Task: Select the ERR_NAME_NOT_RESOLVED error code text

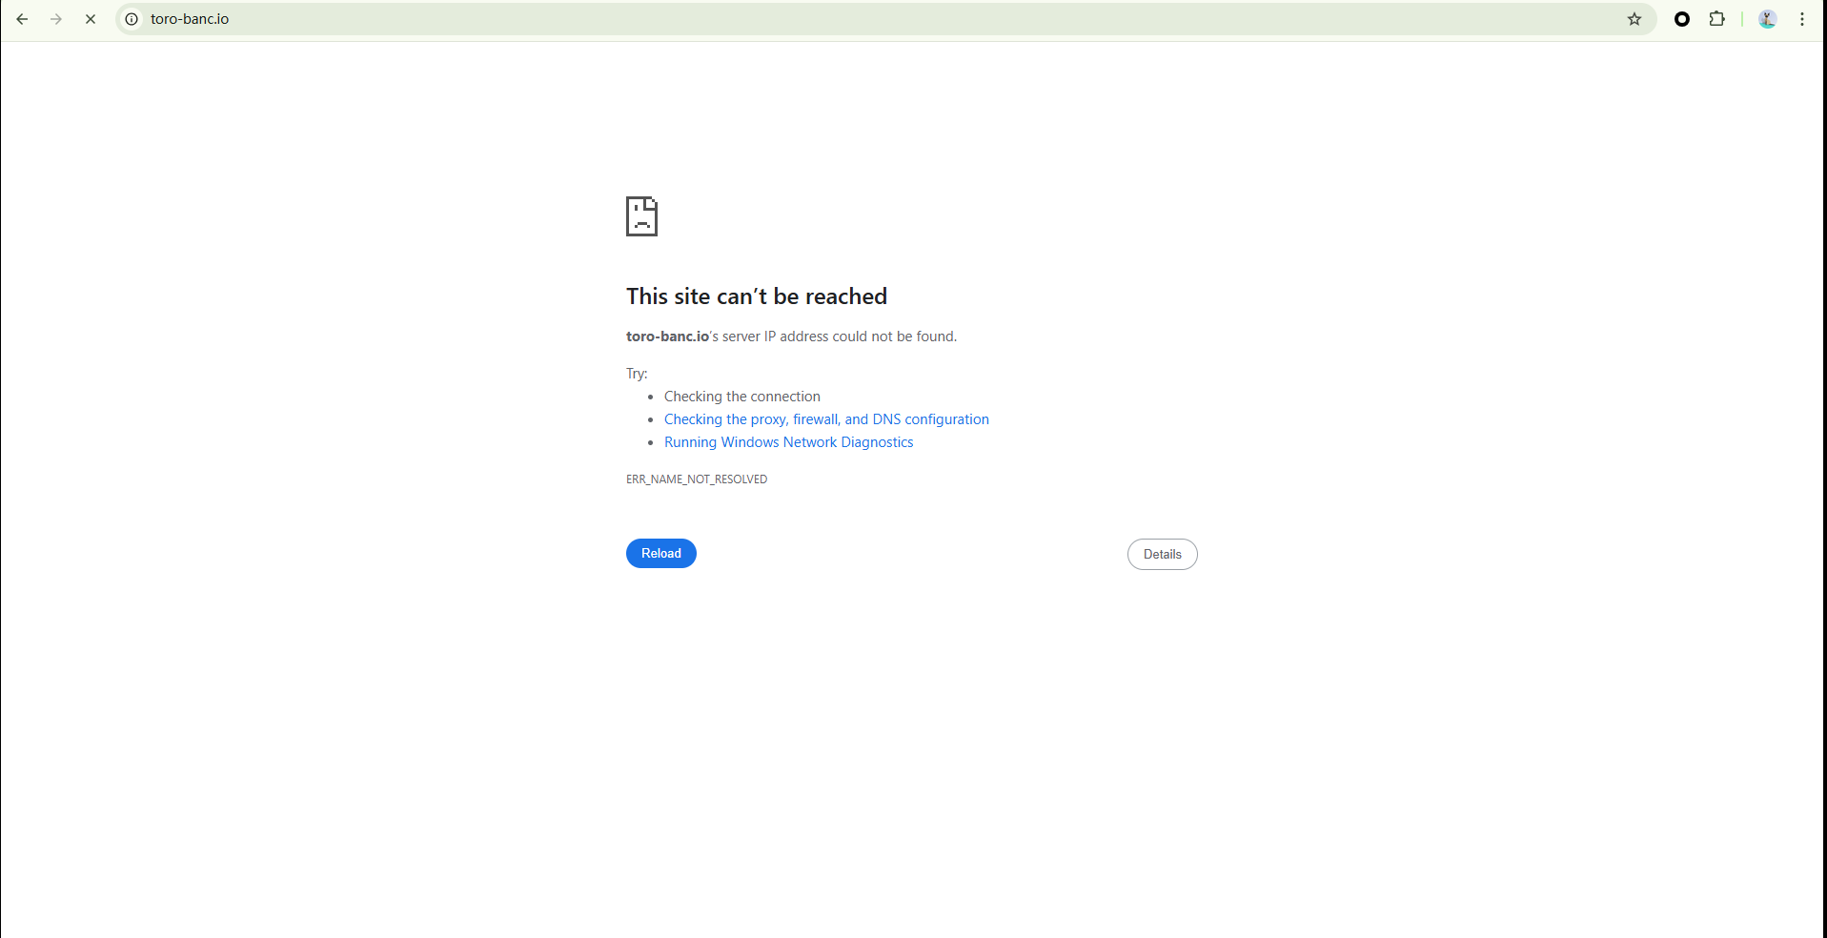Action: click(697, 479)
